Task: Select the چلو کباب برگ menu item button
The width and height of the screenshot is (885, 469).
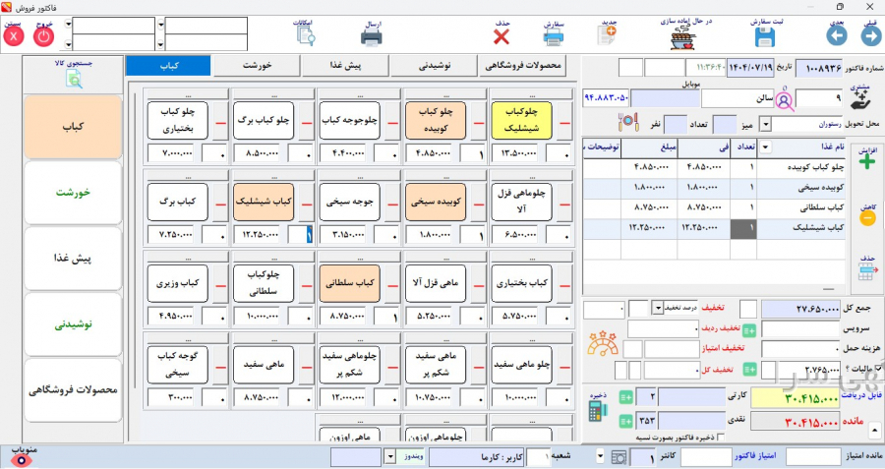Action: (x=265, y=120)
